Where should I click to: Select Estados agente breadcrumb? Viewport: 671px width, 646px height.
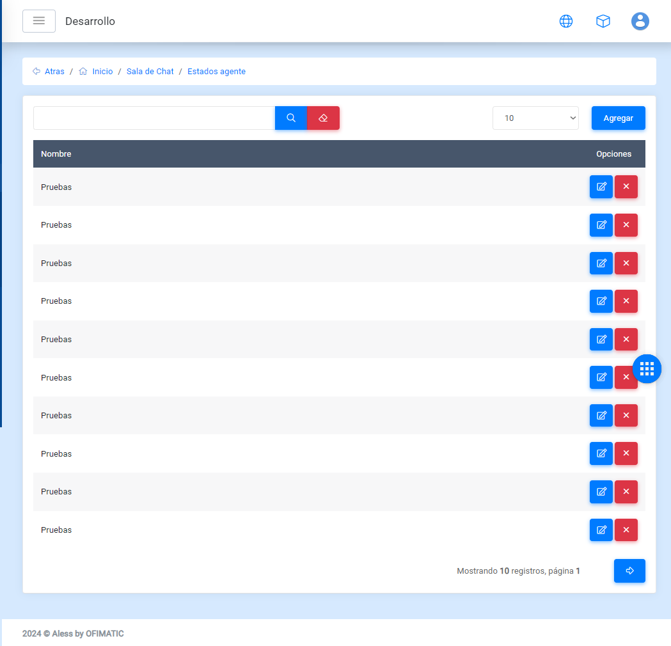pos(216,72)
